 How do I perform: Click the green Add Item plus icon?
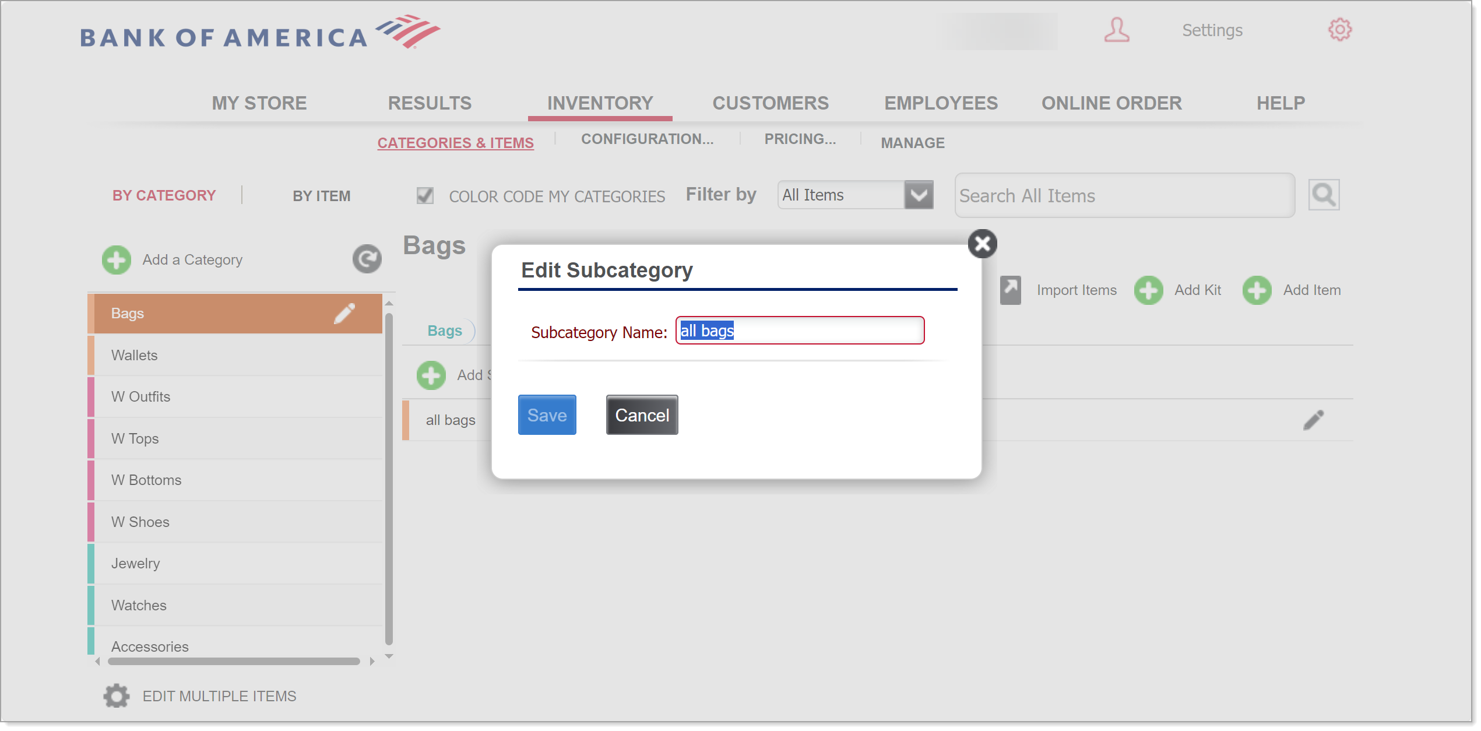click(x=1257, y=290)
